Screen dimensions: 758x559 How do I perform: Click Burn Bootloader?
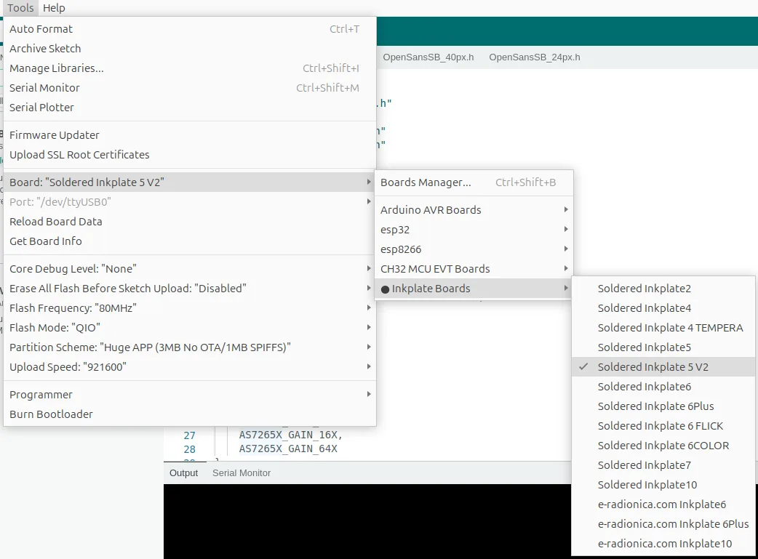tap(51, 414)
